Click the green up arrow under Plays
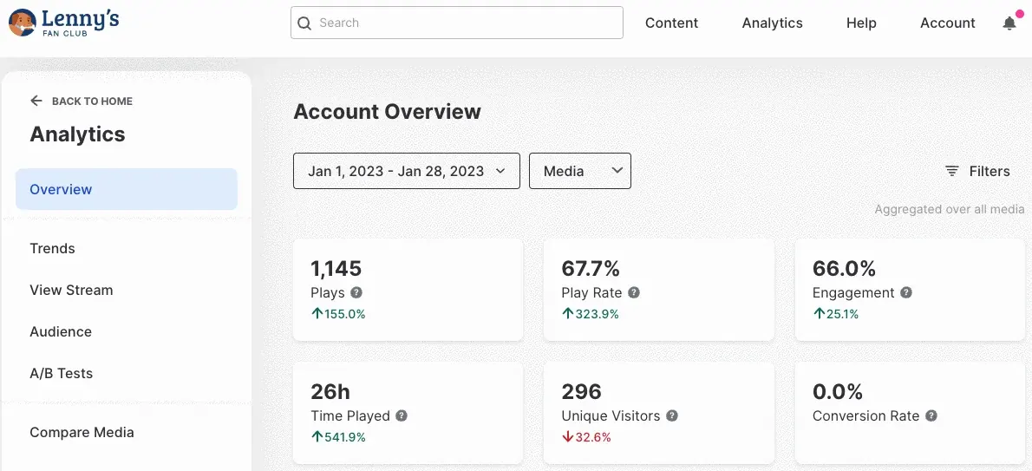 [317, 313]
